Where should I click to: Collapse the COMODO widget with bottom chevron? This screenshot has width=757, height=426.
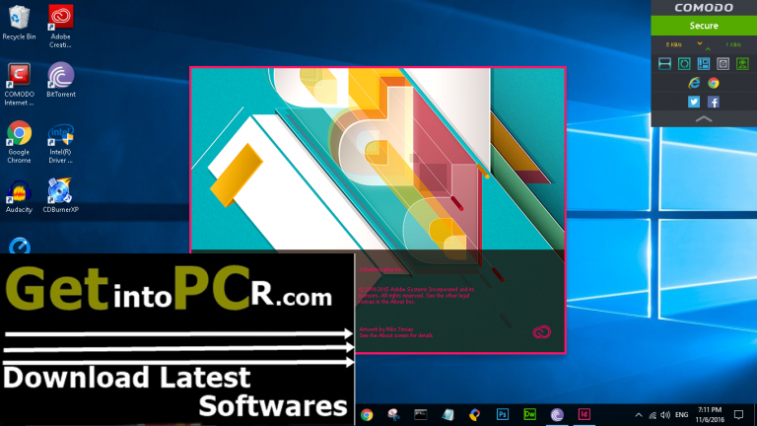click(704, 118)
